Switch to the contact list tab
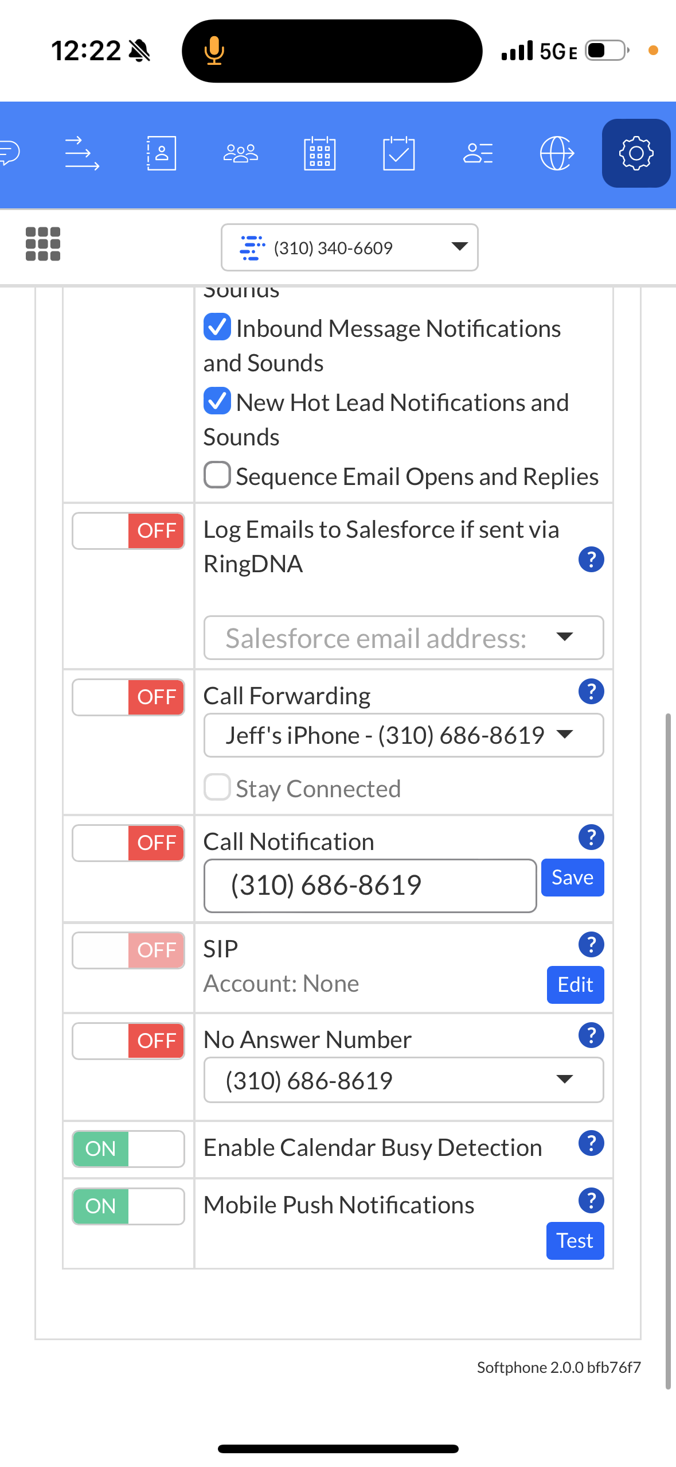Image resolution: width=676 pixels, height=1467 pixels. 478,153
